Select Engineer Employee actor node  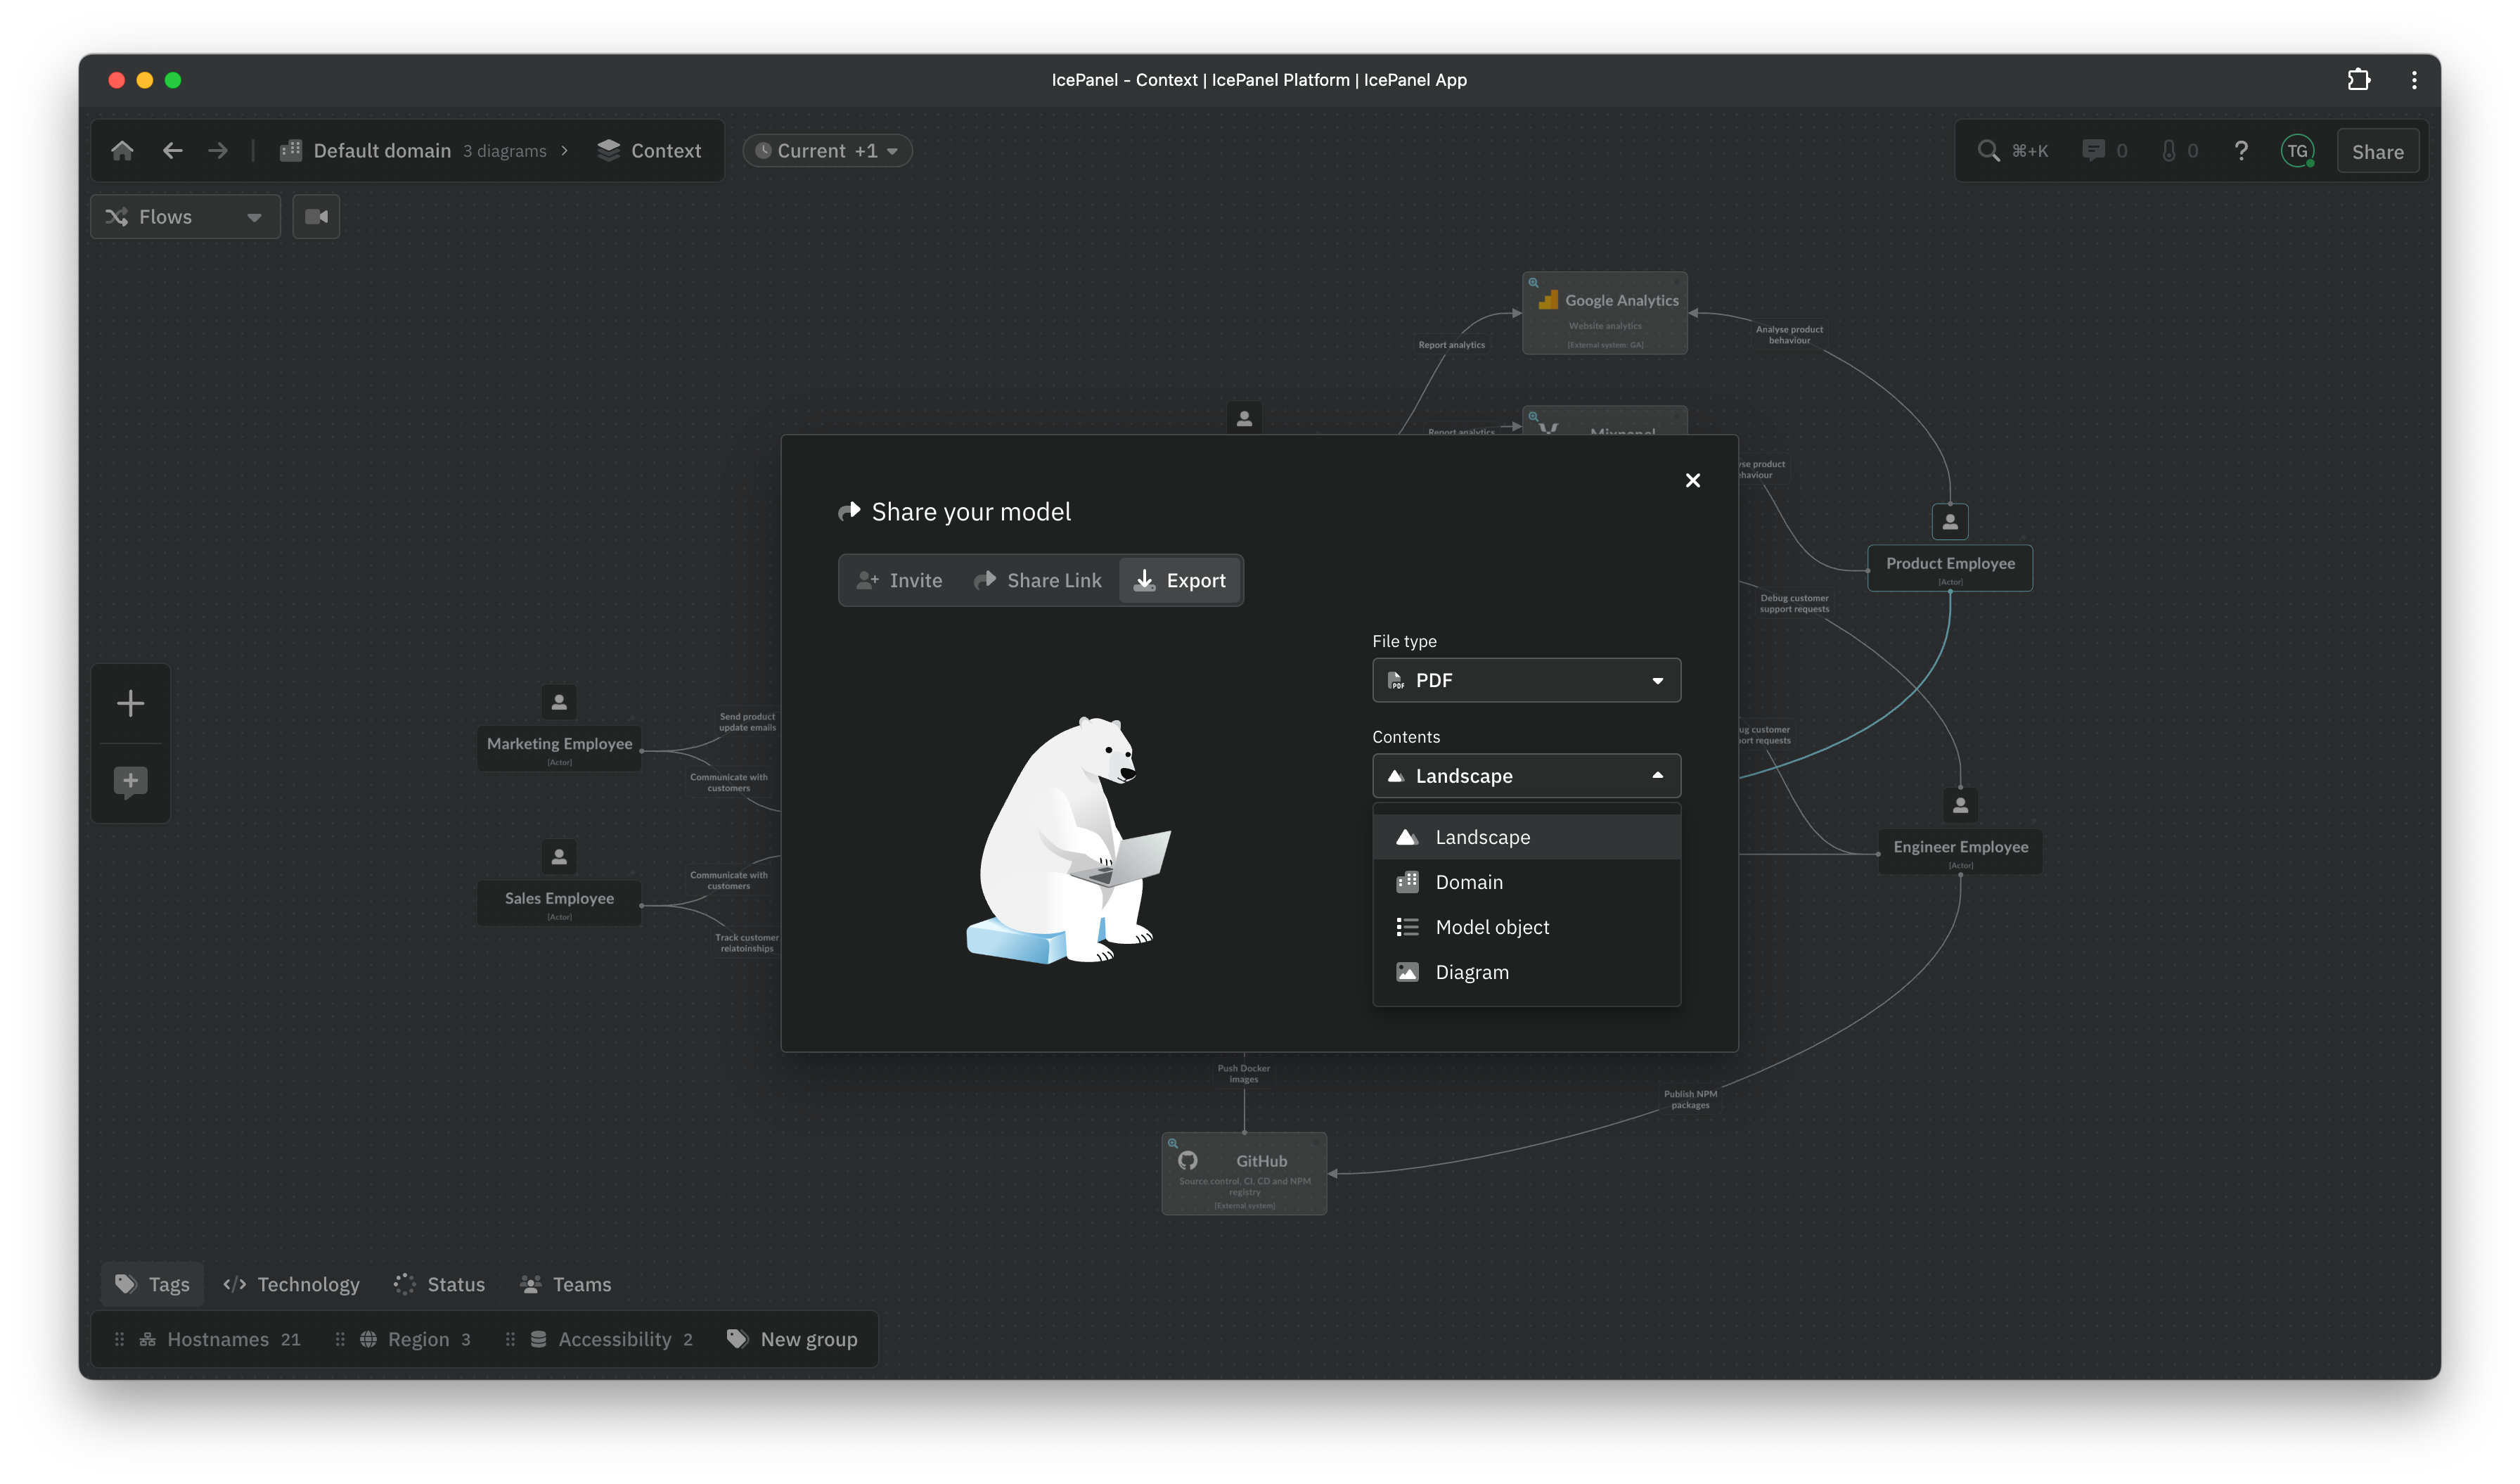pos(1960,851)
